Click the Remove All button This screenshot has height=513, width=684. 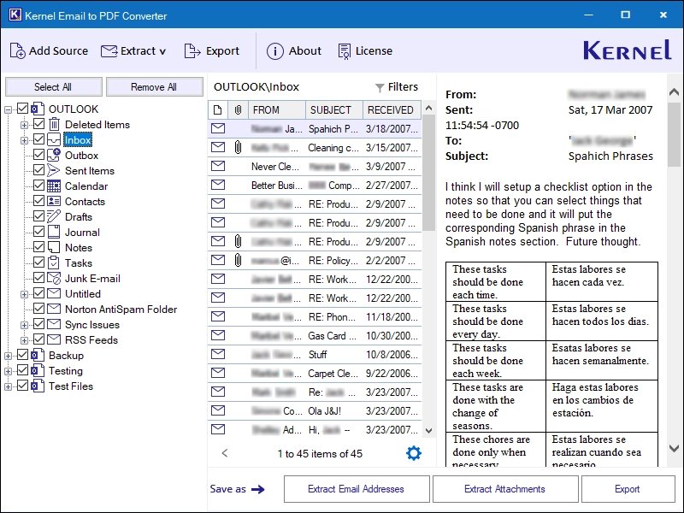point(154,87)
